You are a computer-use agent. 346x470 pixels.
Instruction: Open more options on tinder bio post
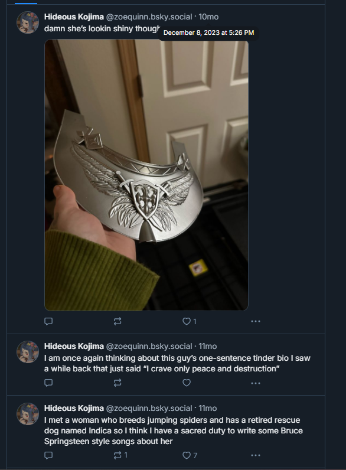256,383
